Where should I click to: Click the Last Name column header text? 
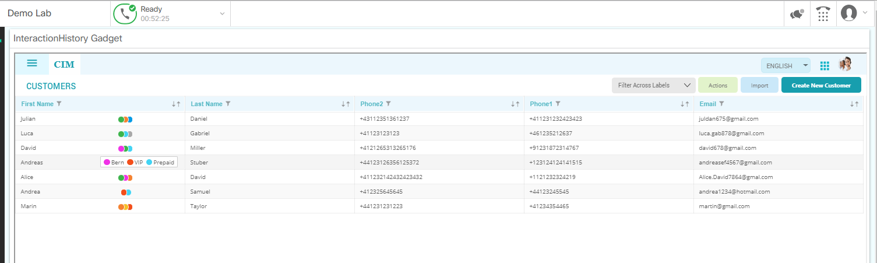coord(206,104)
